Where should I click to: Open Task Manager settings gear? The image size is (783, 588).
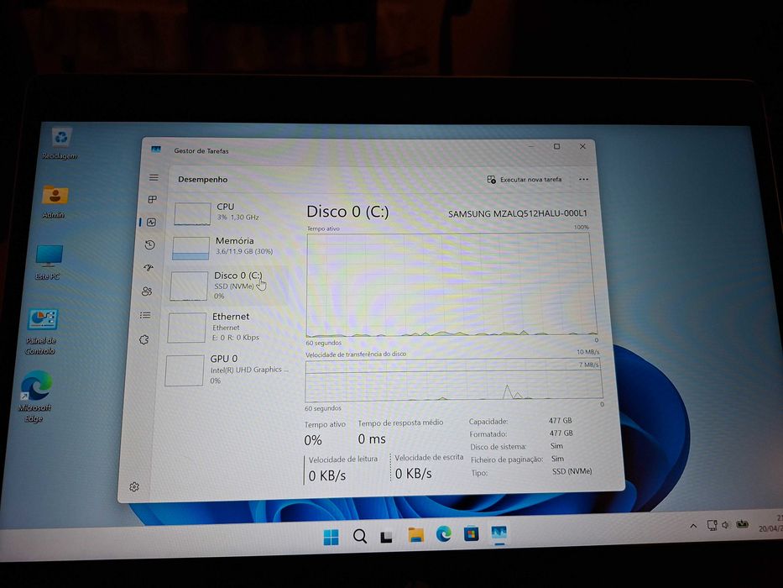(133, 486)
